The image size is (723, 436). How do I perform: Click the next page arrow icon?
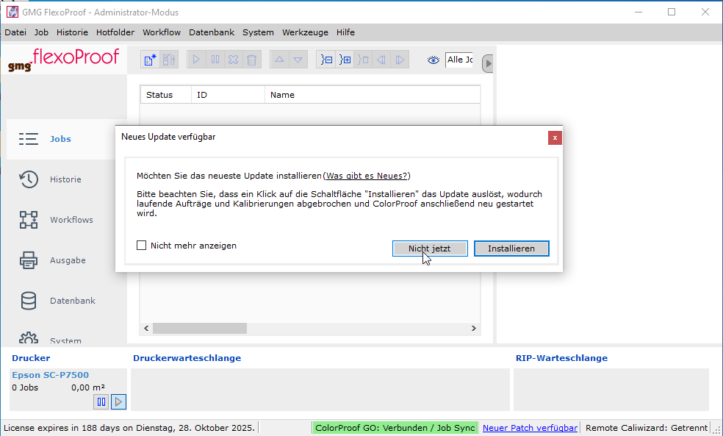(x=400, y=60)
